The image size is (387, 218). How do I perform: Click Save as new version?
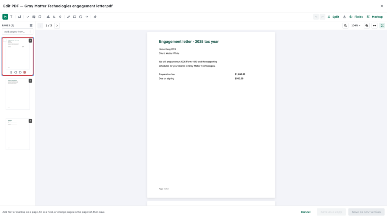coord(366,212)
